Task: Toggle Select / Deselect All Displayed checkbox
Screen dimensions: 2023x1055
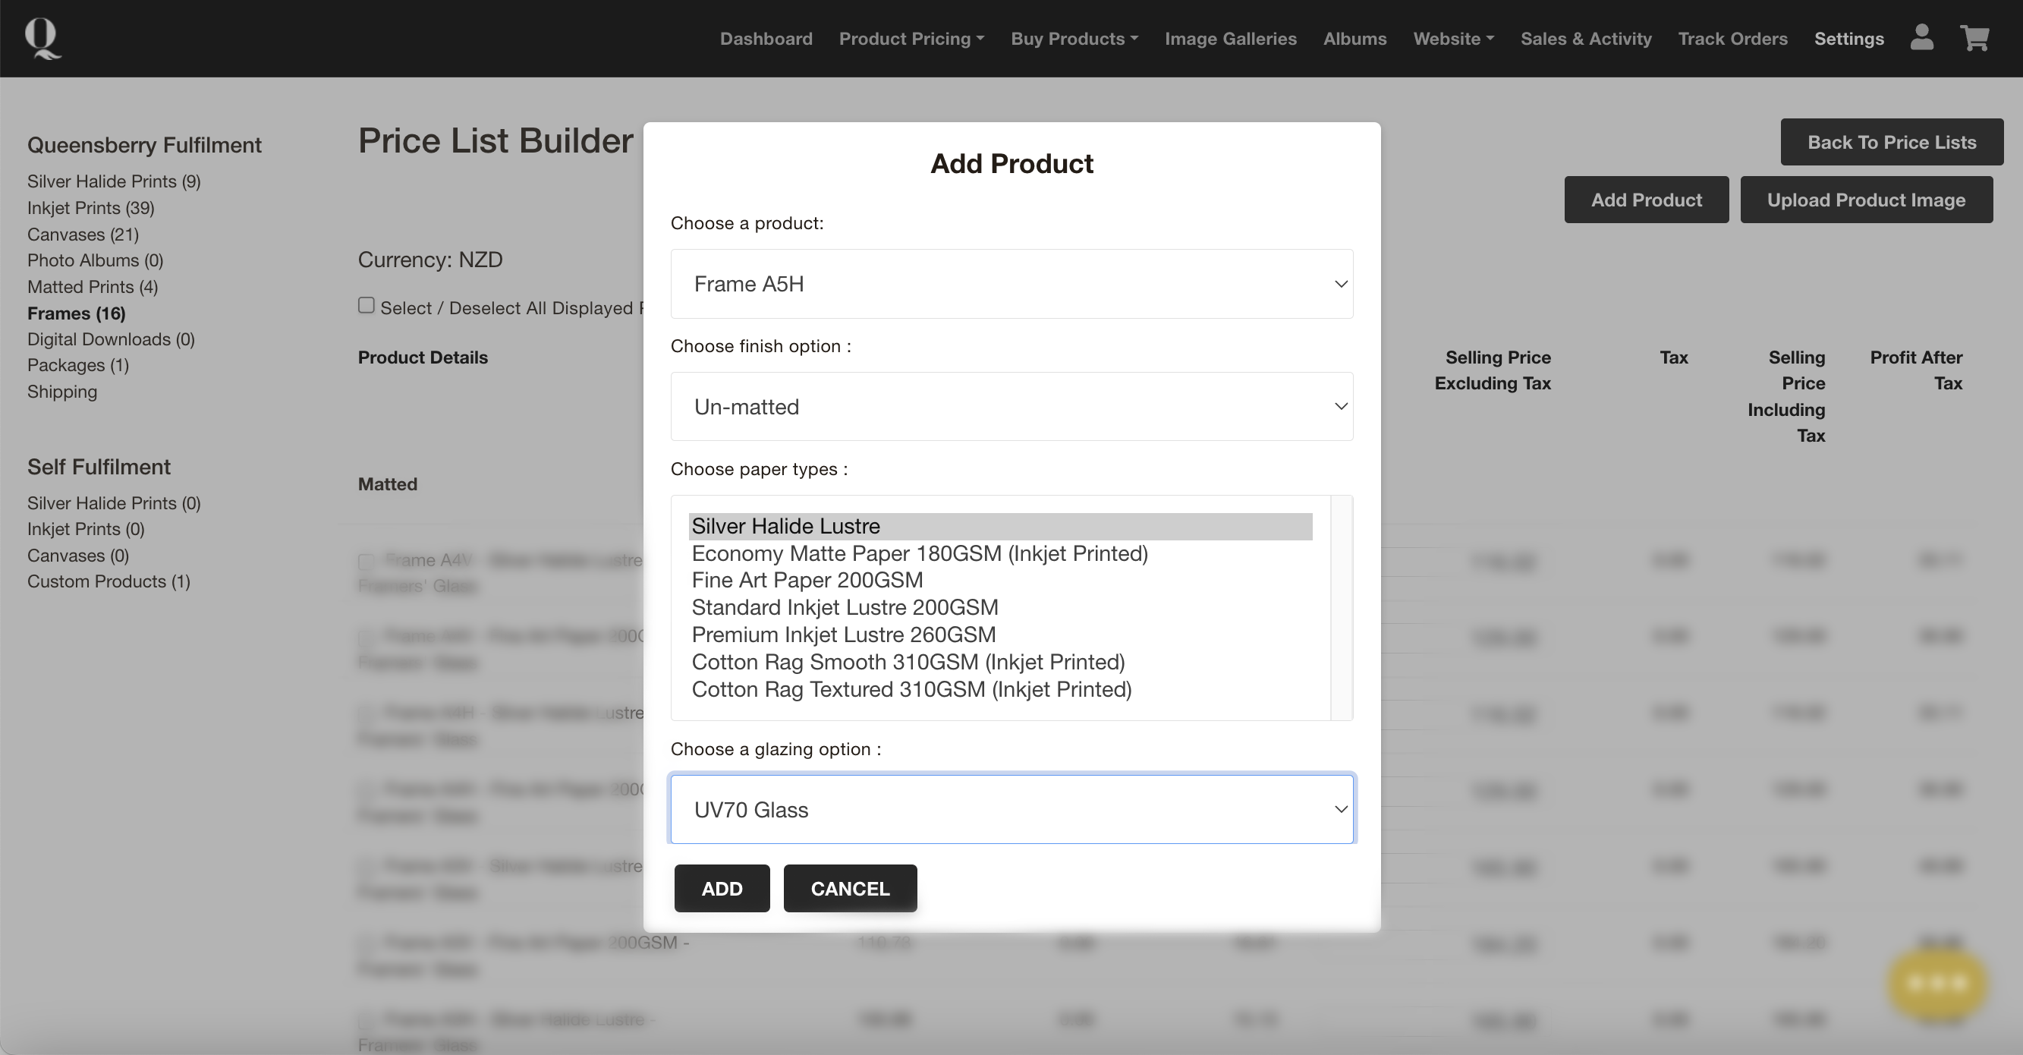Action: click(366, 306)
